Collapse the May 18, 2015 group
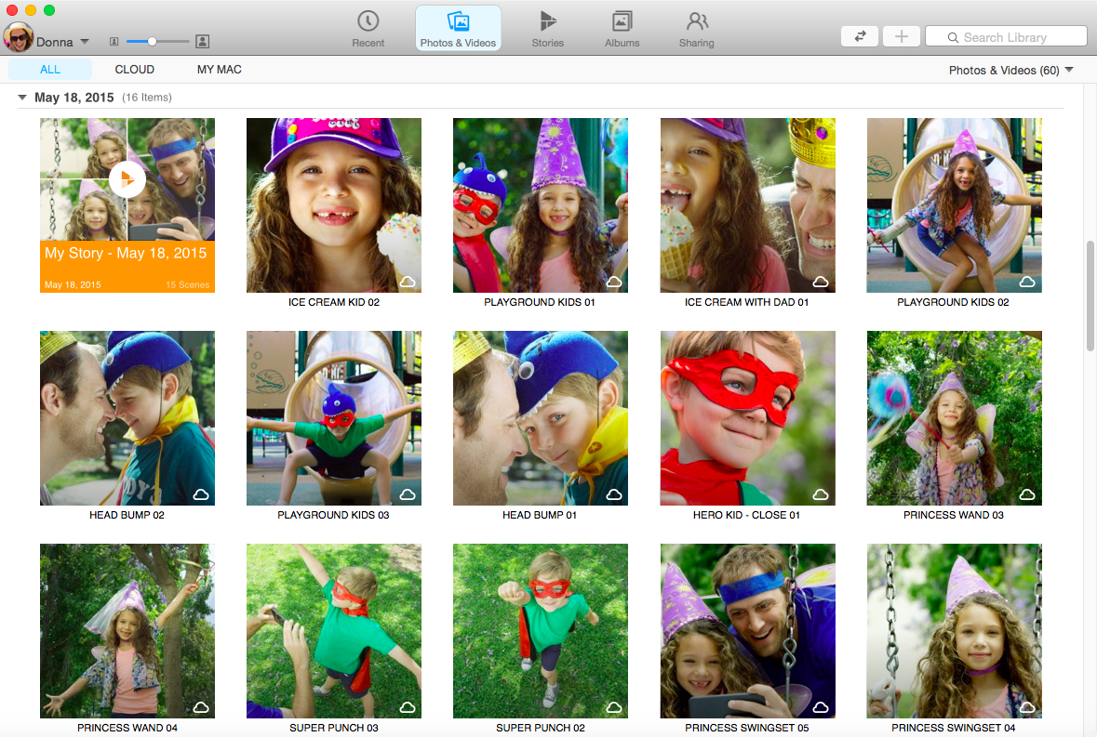The height and width of the screenshot is (737, 1097). [22, 98]
